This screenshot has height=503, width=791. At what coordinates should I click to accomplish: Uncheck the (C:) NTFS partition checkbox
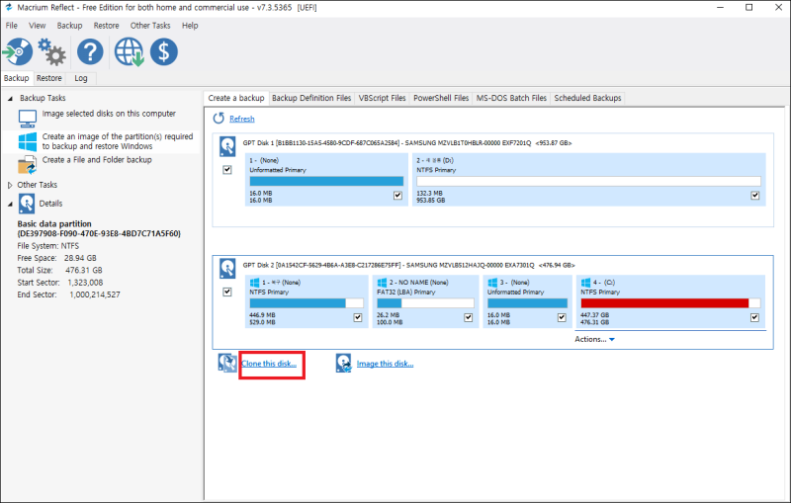755,317
